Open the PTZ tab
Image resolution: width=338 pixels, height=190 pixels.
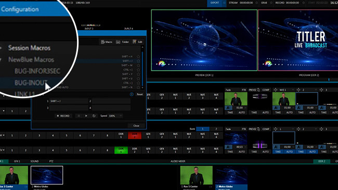(51, 161)
